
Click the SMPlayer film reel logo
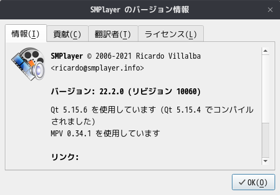click(x=29, y=64)
